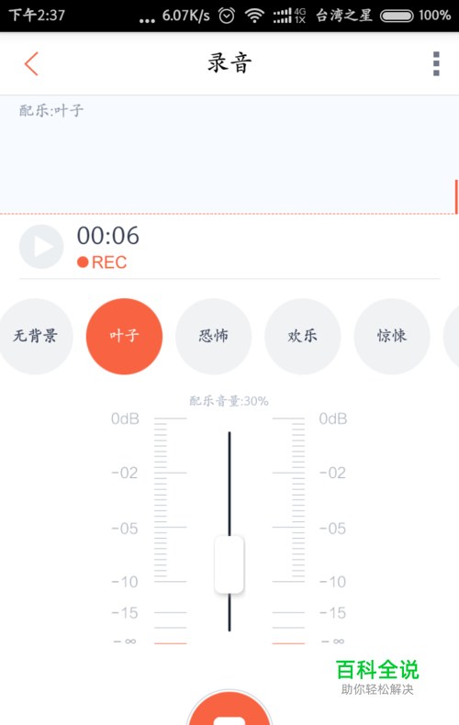This screenshot has width=459, height=725.
Task: Tap the battery indicator icon
Action: tap(397, 17)
